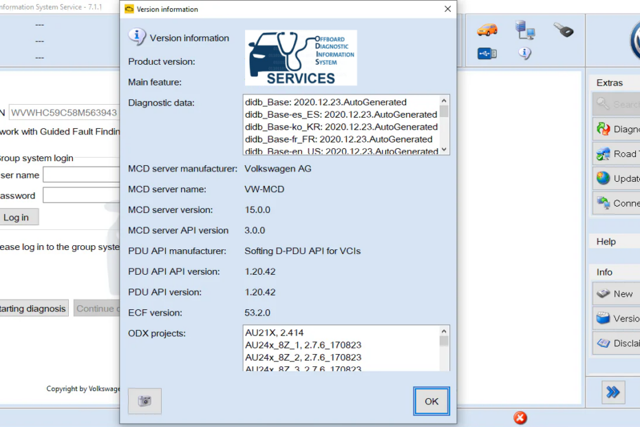Click the red cancel X icon
This screenshot has height=427, width=640.
[520, 417]
